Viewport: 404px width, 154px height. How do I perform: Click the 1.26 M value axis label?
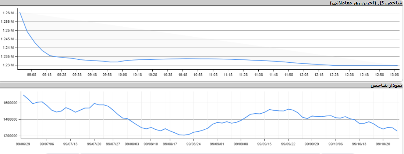tap(8, 13)
